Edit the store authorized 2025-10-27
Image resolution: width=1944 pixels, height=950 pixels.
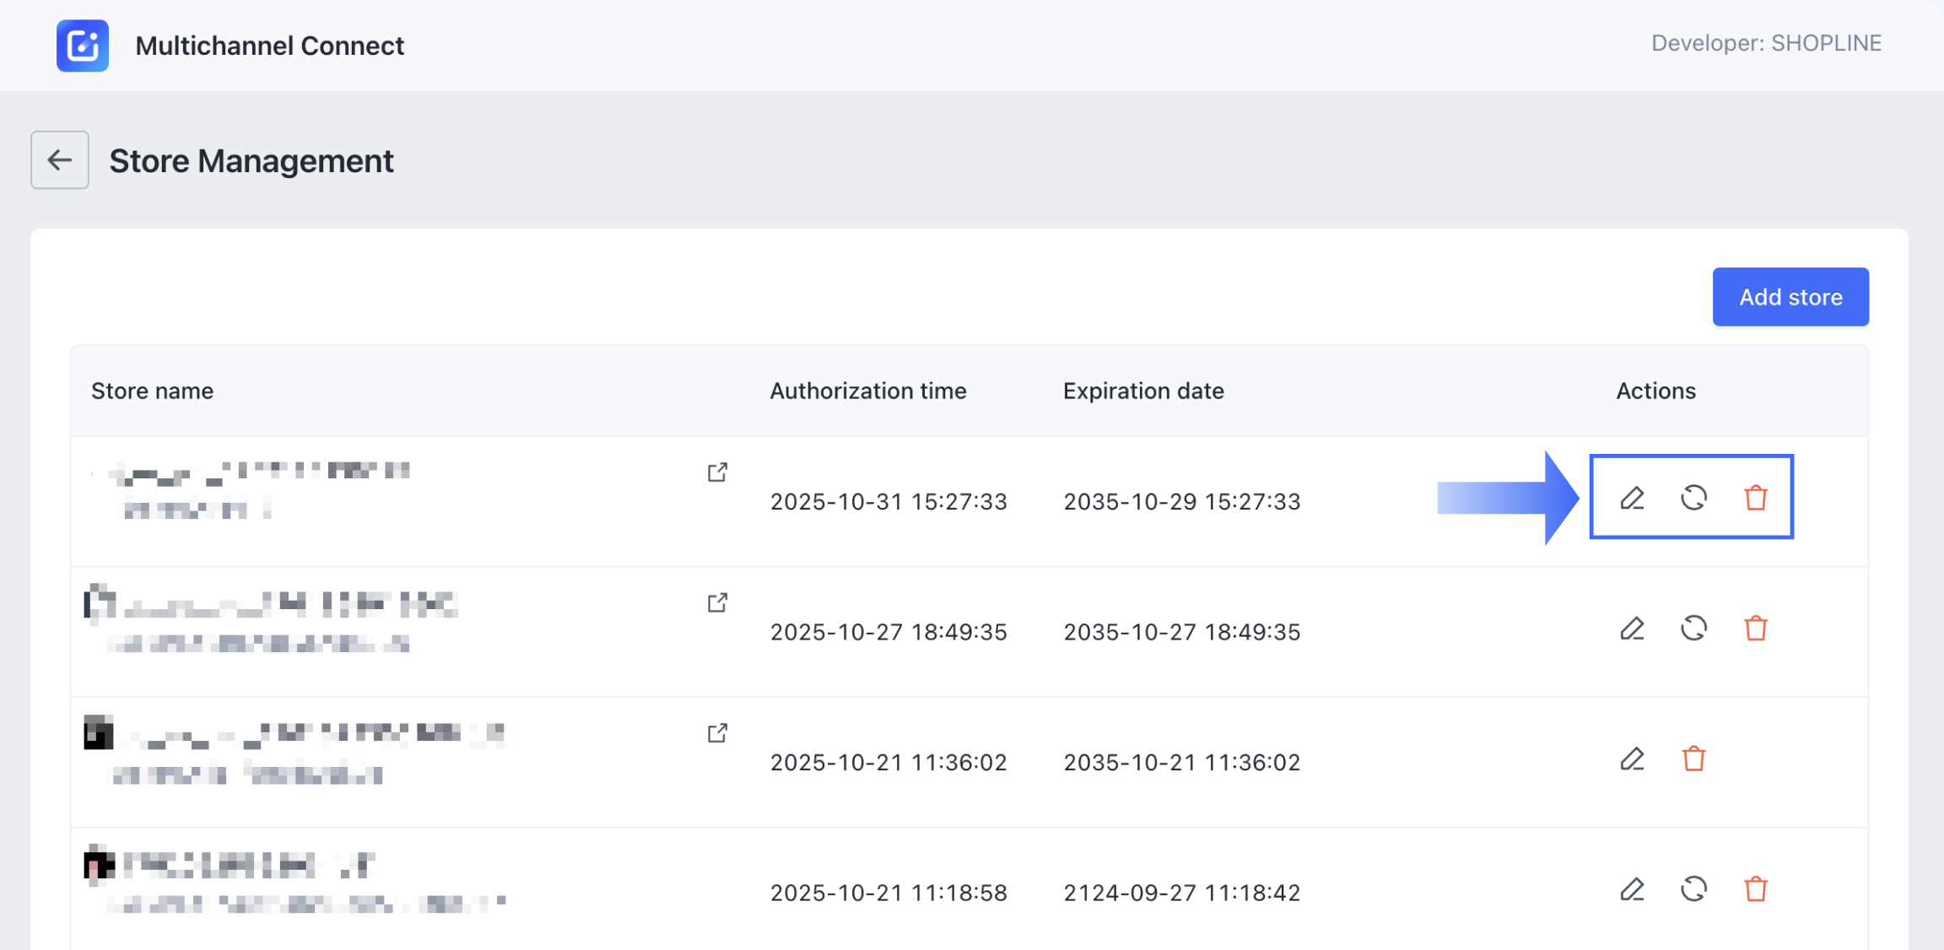(1632, 629)
